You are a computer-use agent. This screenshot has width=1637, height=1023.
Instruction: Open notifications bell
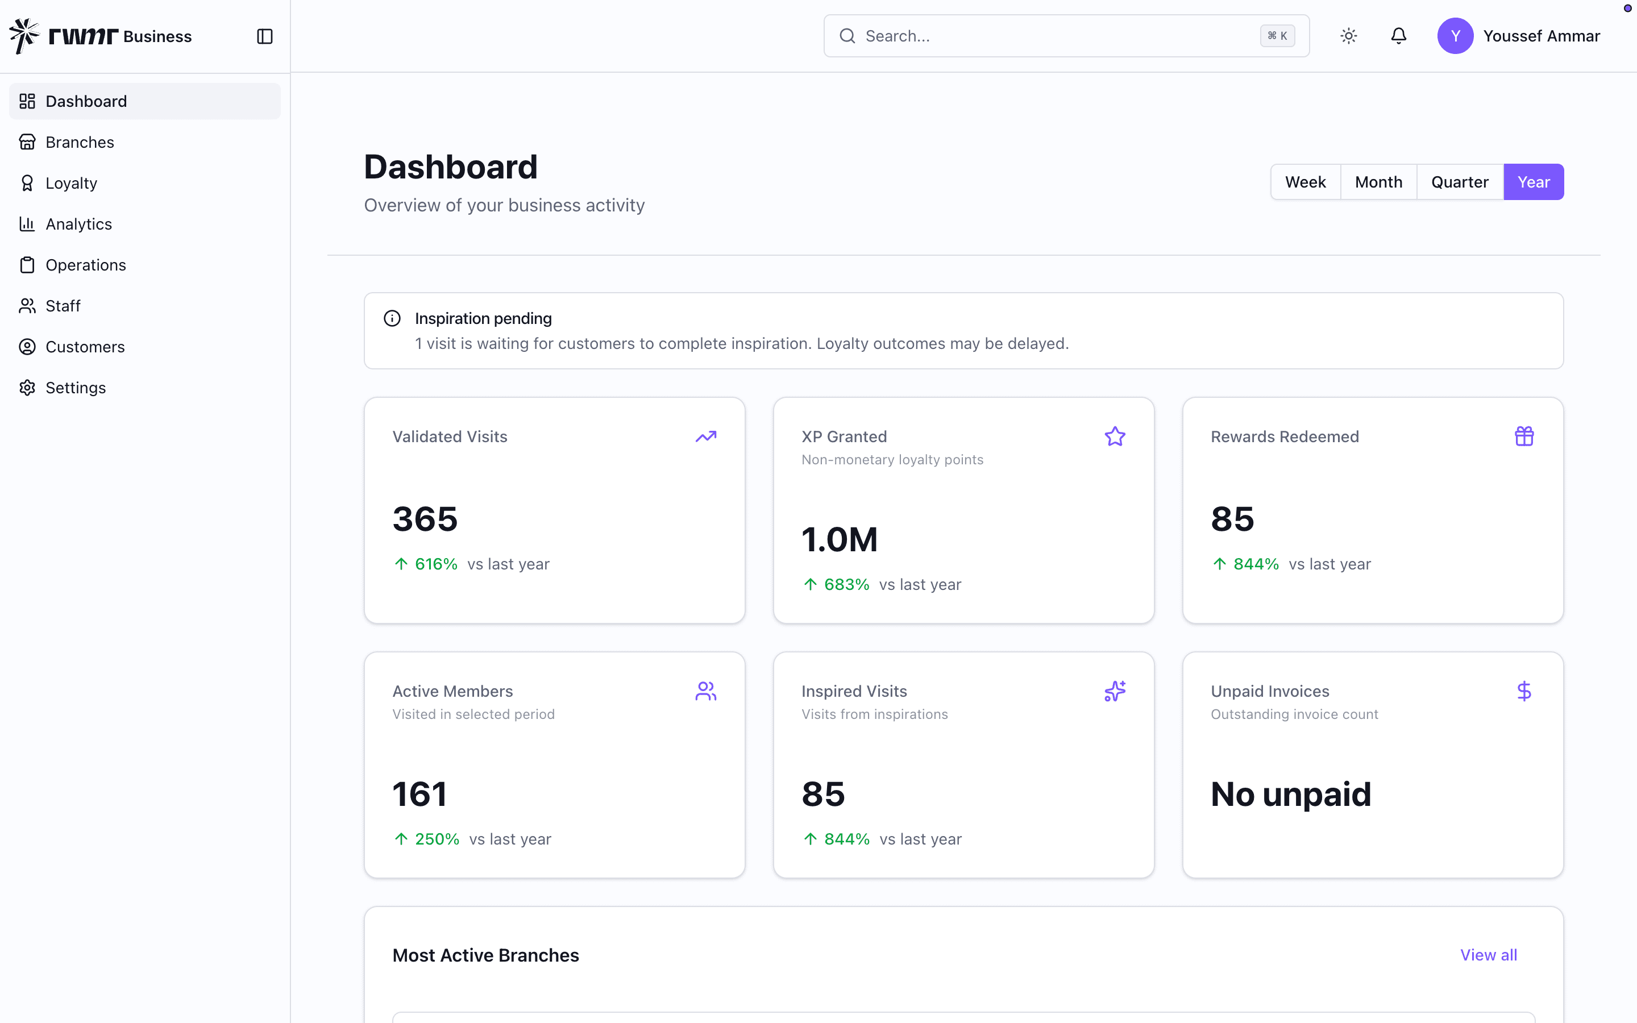(x=1398, y=36)
